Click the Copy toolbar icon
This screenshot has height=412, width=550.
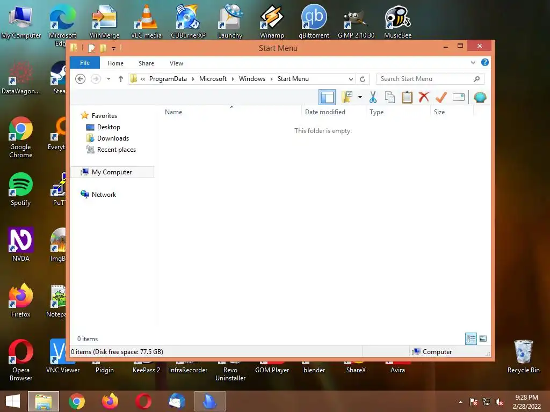coord(390,98)
